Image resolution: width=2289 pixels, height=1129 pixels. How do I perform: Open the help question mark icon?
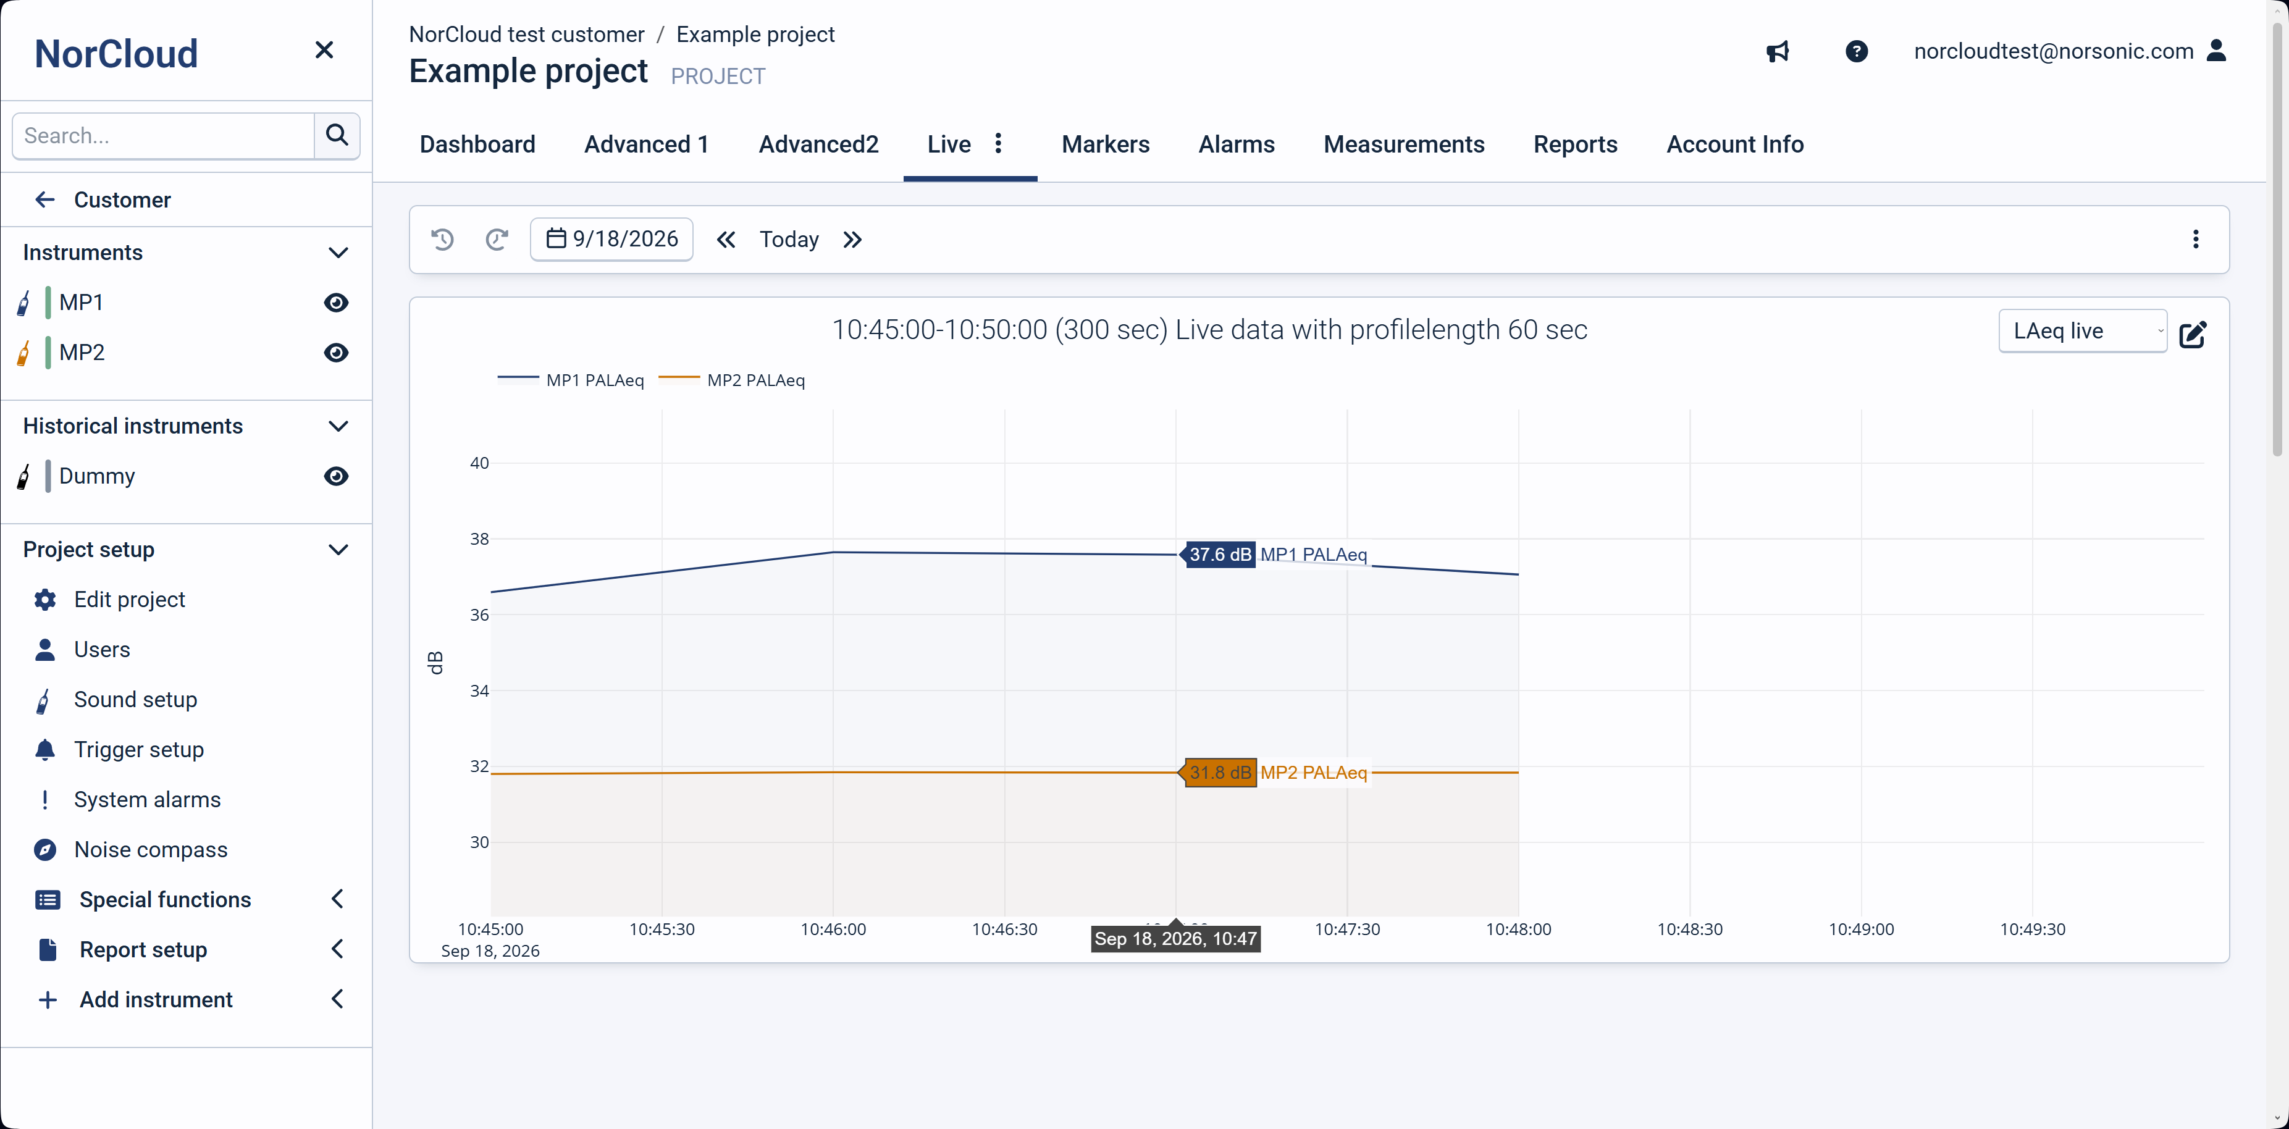click(1856, 51)
